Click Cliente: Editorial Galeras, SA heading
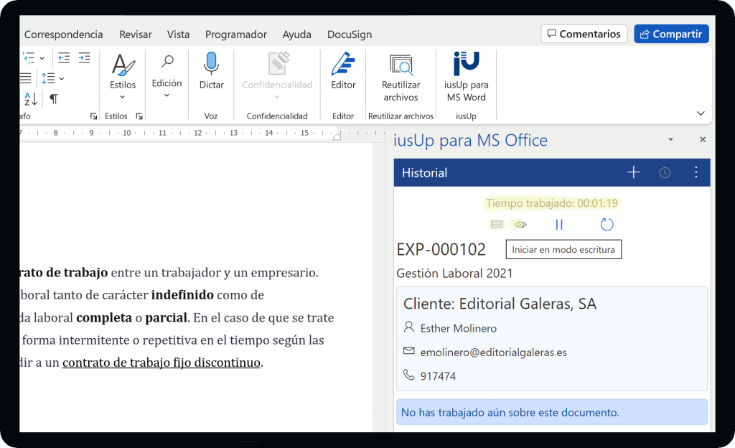Screen dimensions: 735x448 tap(500, 304)
